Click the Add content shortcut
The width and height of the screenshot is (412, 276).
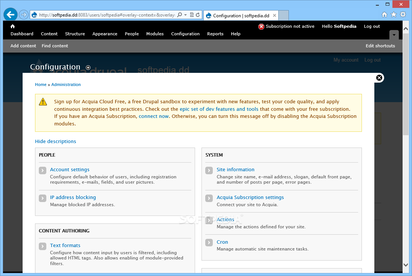coord(23,46)
